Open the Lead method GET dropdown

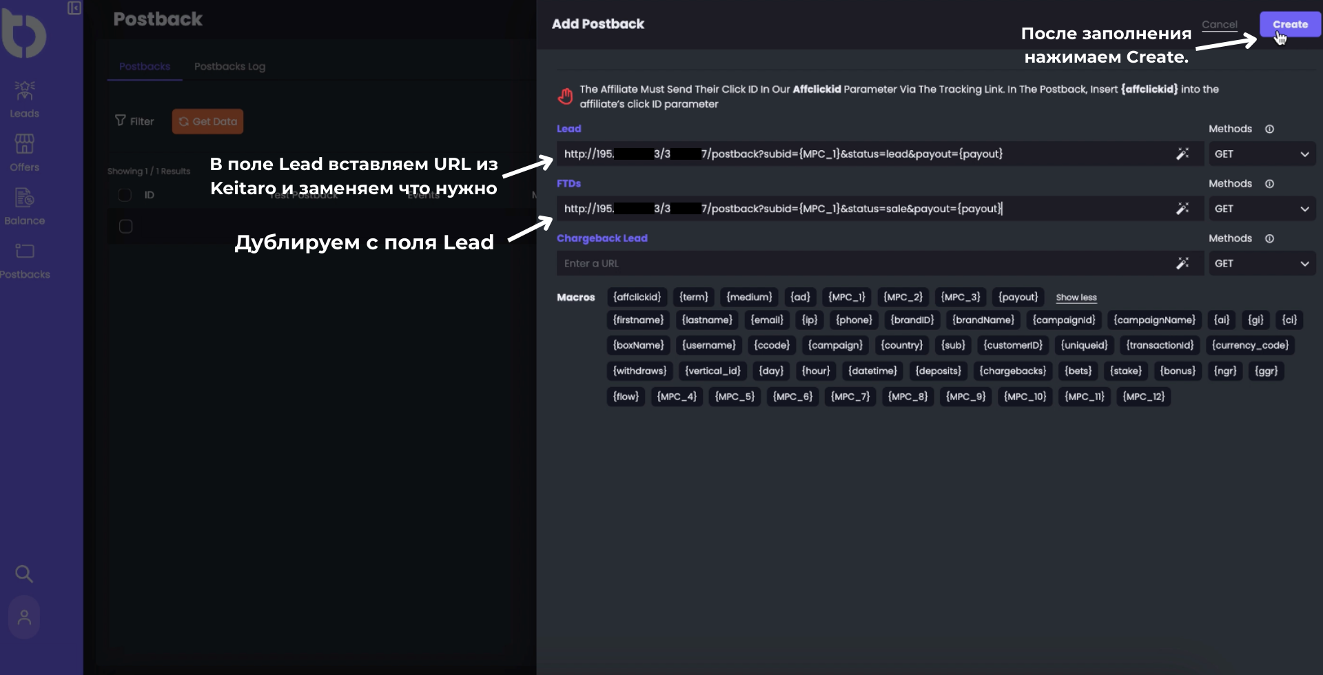pyautogui.click(x=1262, y=154)
